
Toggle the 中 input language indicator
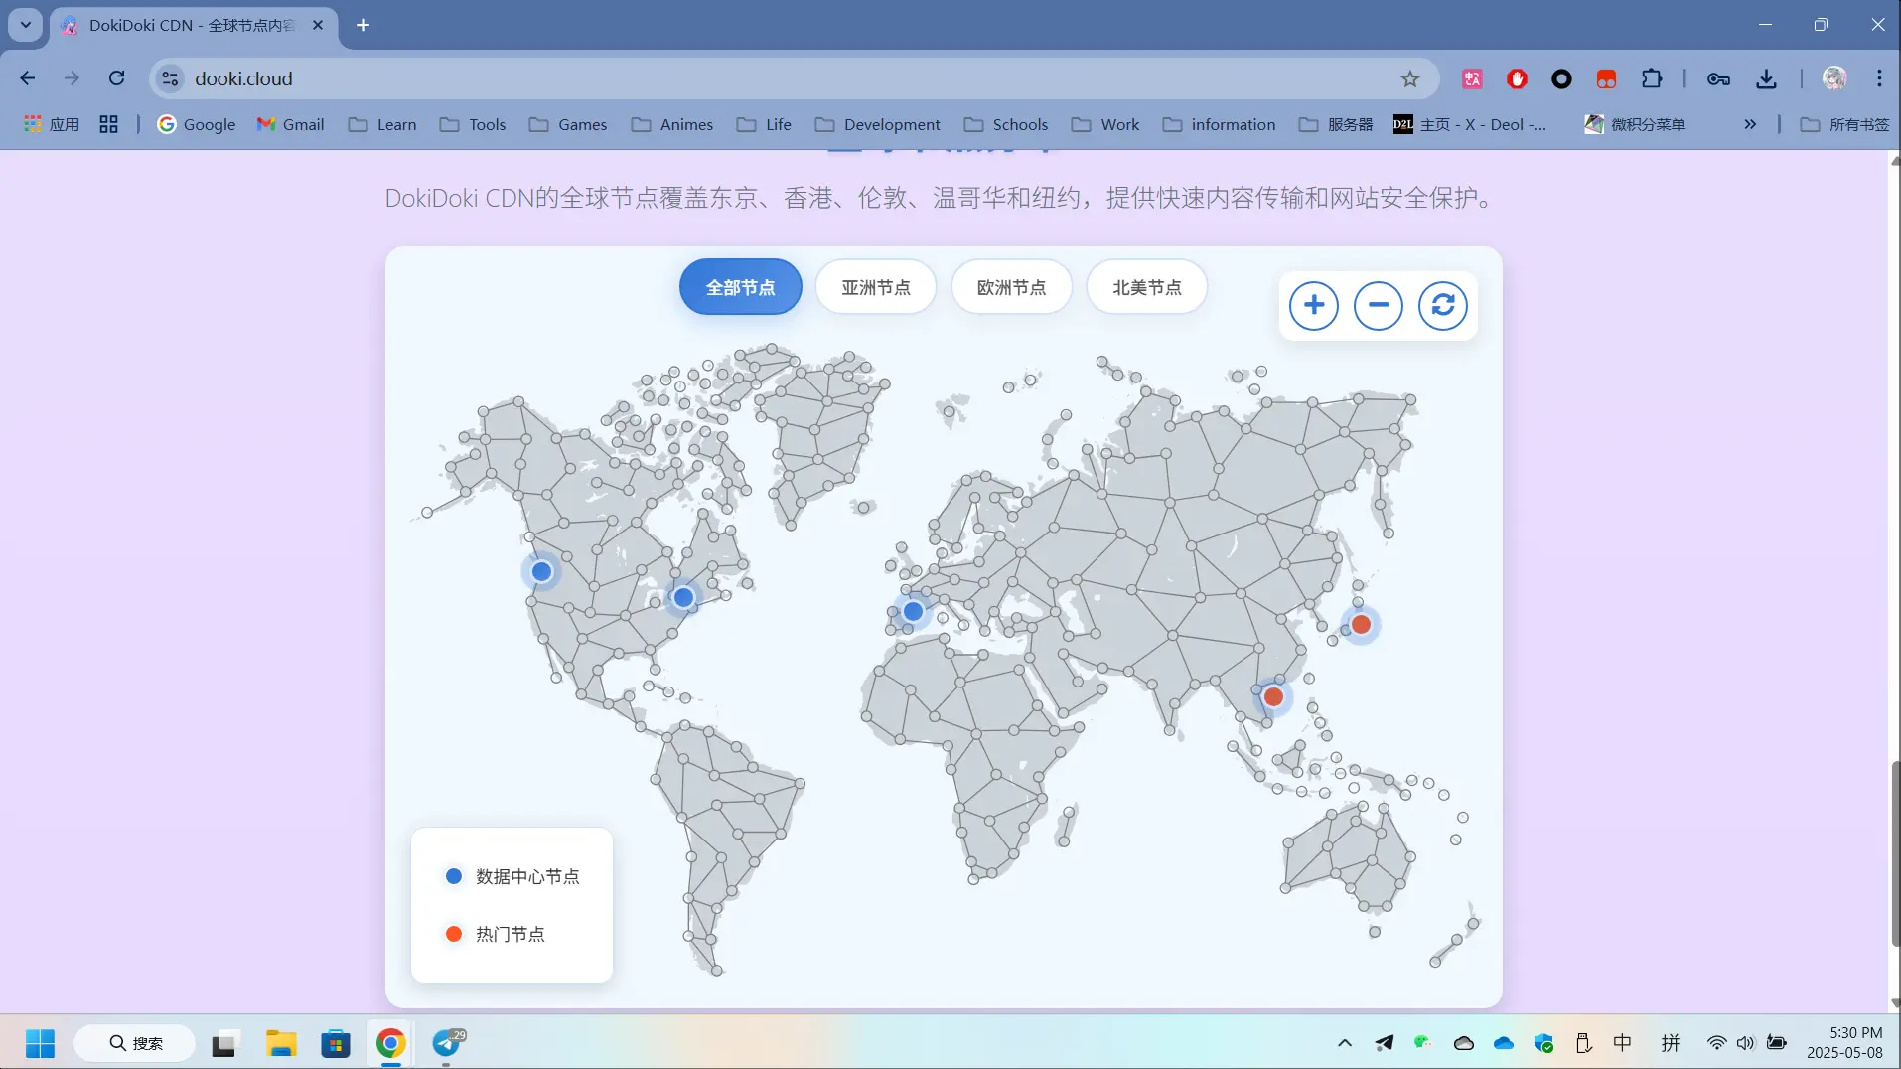point(1622,1043)
